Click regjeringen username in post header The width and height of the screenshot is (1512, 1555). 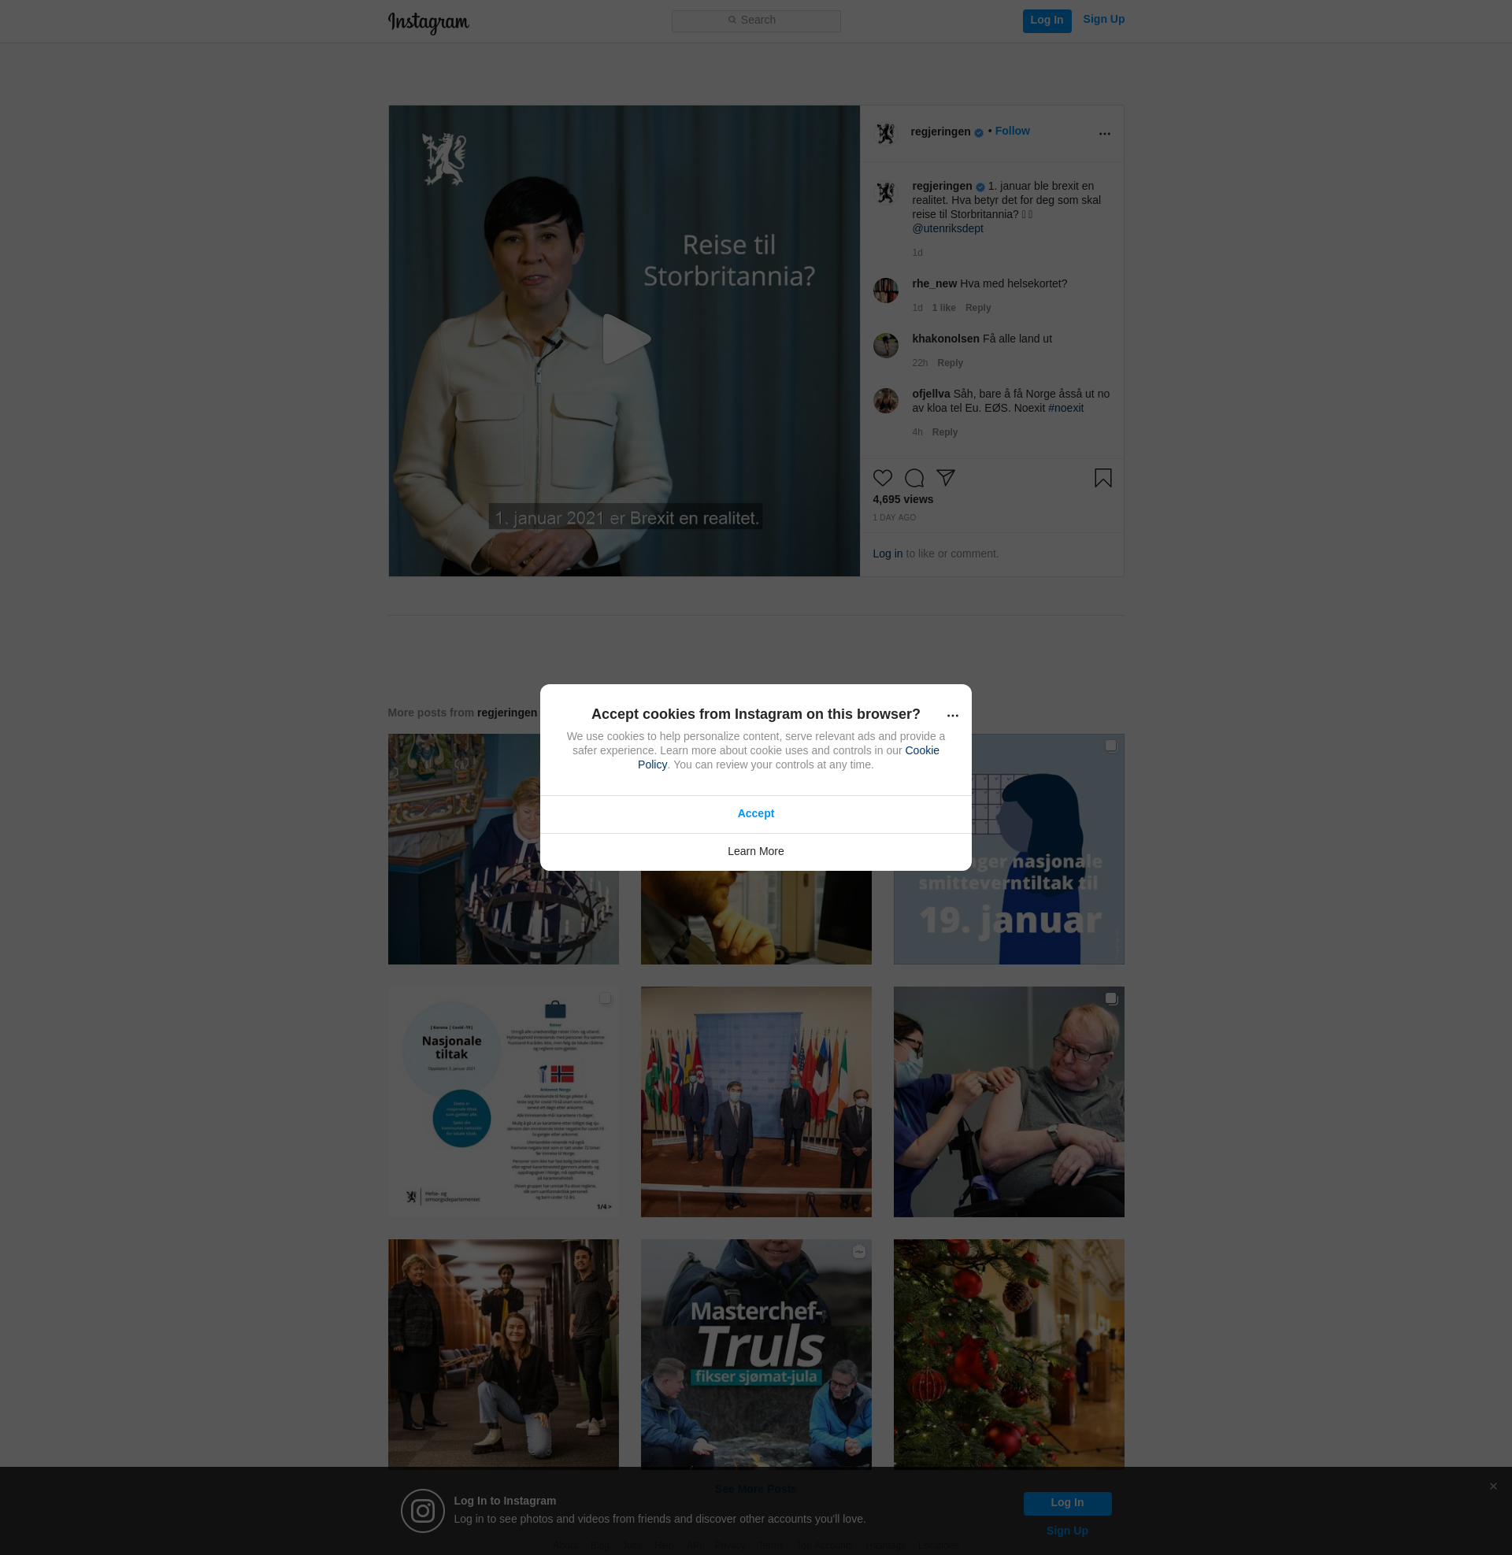940,131
